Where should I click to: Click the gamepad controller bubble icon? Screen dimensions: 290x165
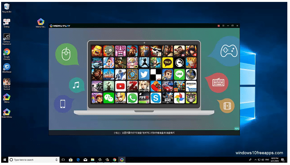click(x=229, y=51)
